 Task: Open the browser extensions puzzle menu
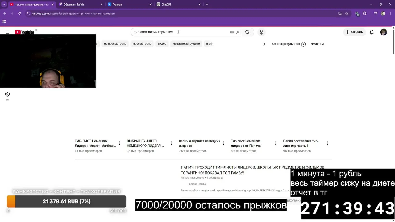pos(364,14)
